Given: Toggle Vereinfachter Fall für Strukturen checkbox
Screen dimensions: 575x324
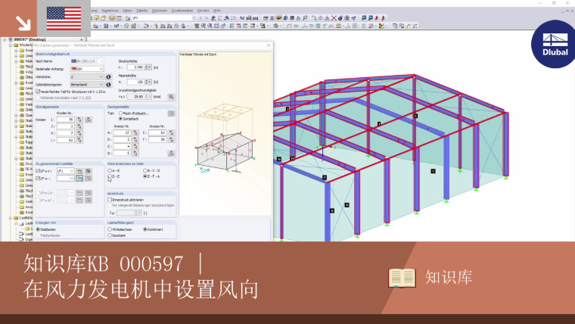Looking at the screenshot, I should (38, 92).
